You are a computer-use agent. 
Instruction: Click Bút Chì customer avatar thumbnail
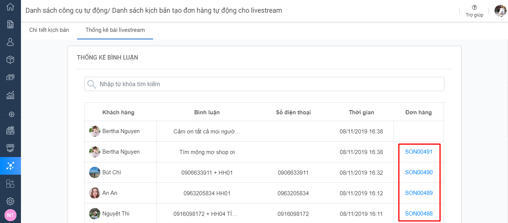click(x=95, y=172)
